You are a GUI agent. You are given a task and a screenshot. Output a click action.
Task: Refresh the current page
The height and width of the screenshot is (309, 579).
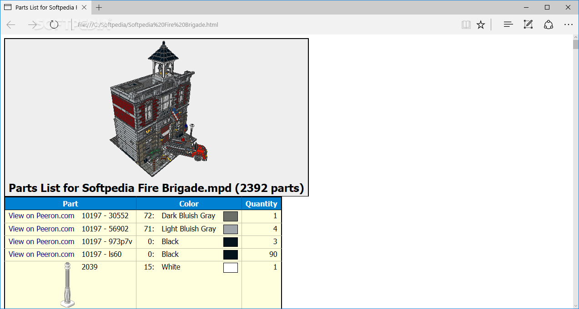click(54, 25)
